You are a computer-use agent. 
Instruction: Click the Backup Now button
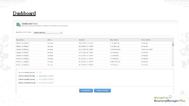86,91
